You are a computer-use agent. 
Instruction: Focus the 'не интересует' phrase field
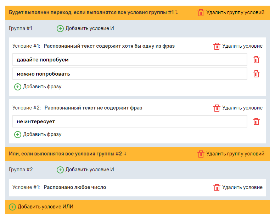pyautogui.click(x=130, y=122)
